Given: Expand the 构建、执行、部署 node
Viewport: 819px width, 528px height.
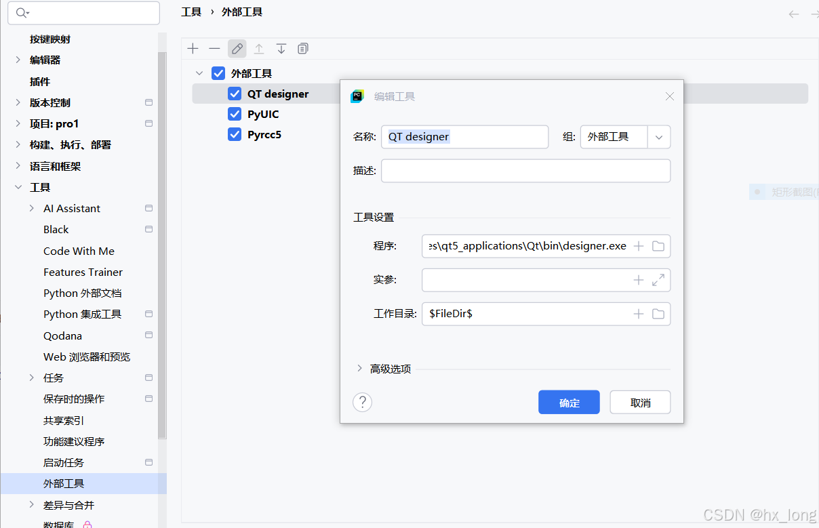Looking at the screenshot, I should [18, 144].
